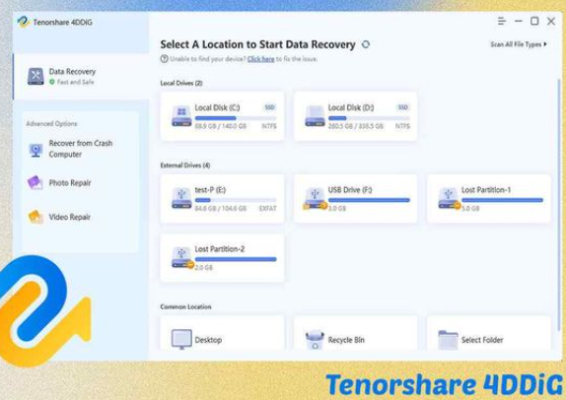
Task: Click the test-P (E:) usage bar
Action: click(x=236, y=200)
